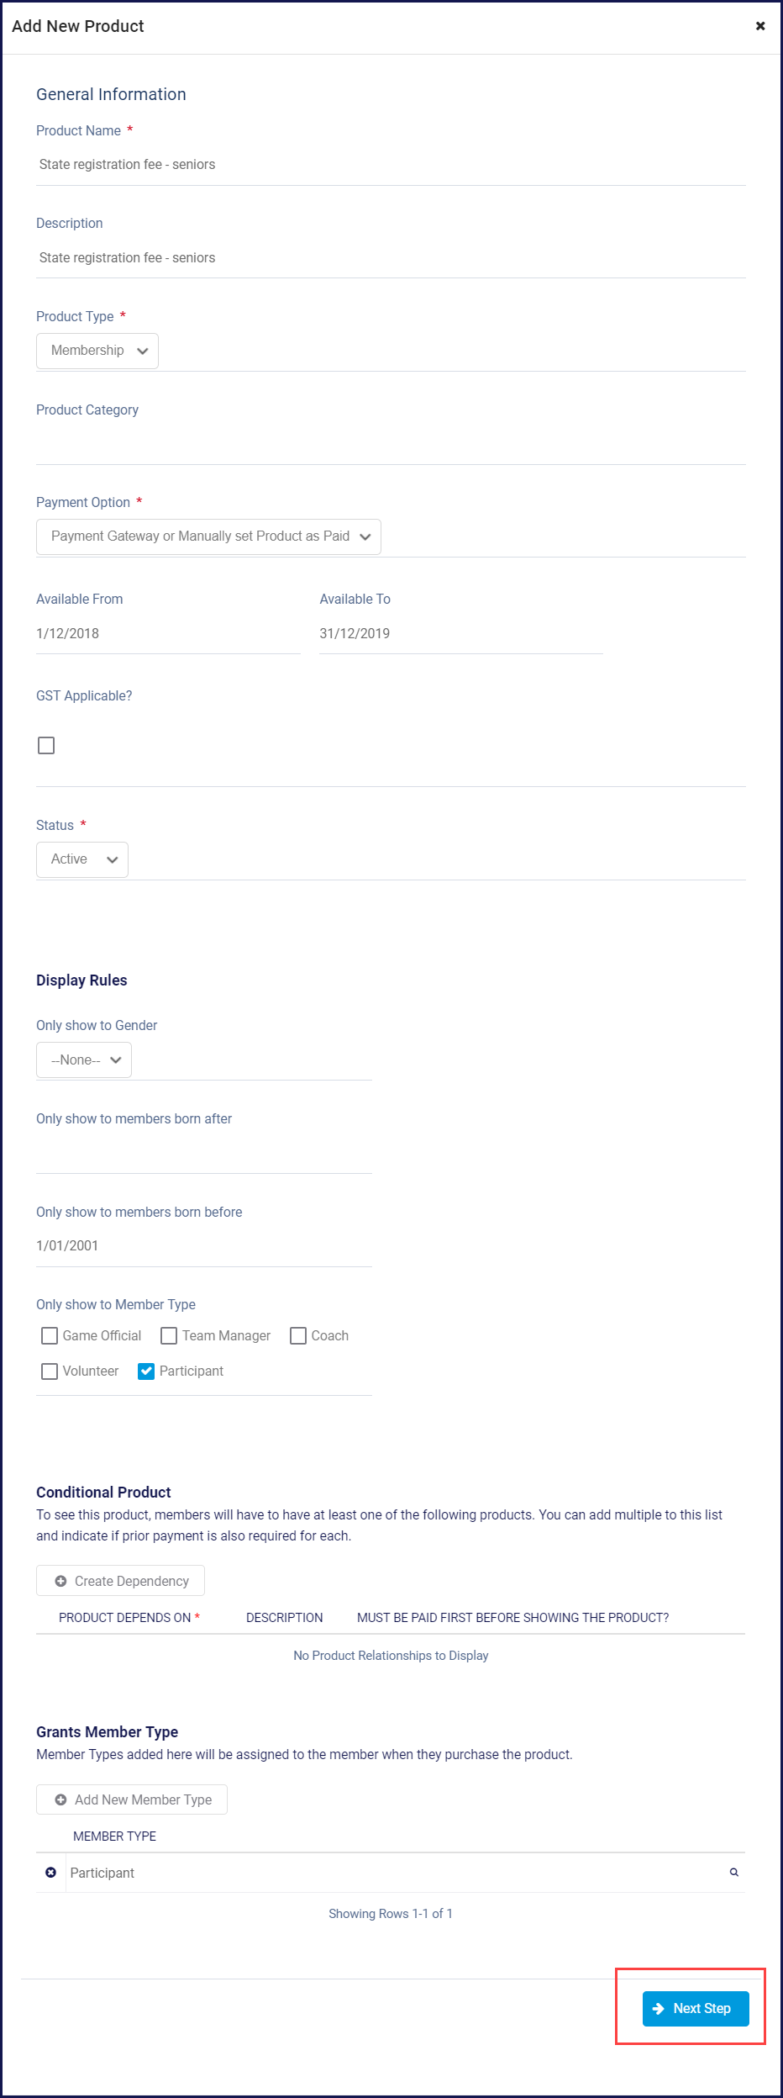Open the Product Type dropdown

pos(97,351)
